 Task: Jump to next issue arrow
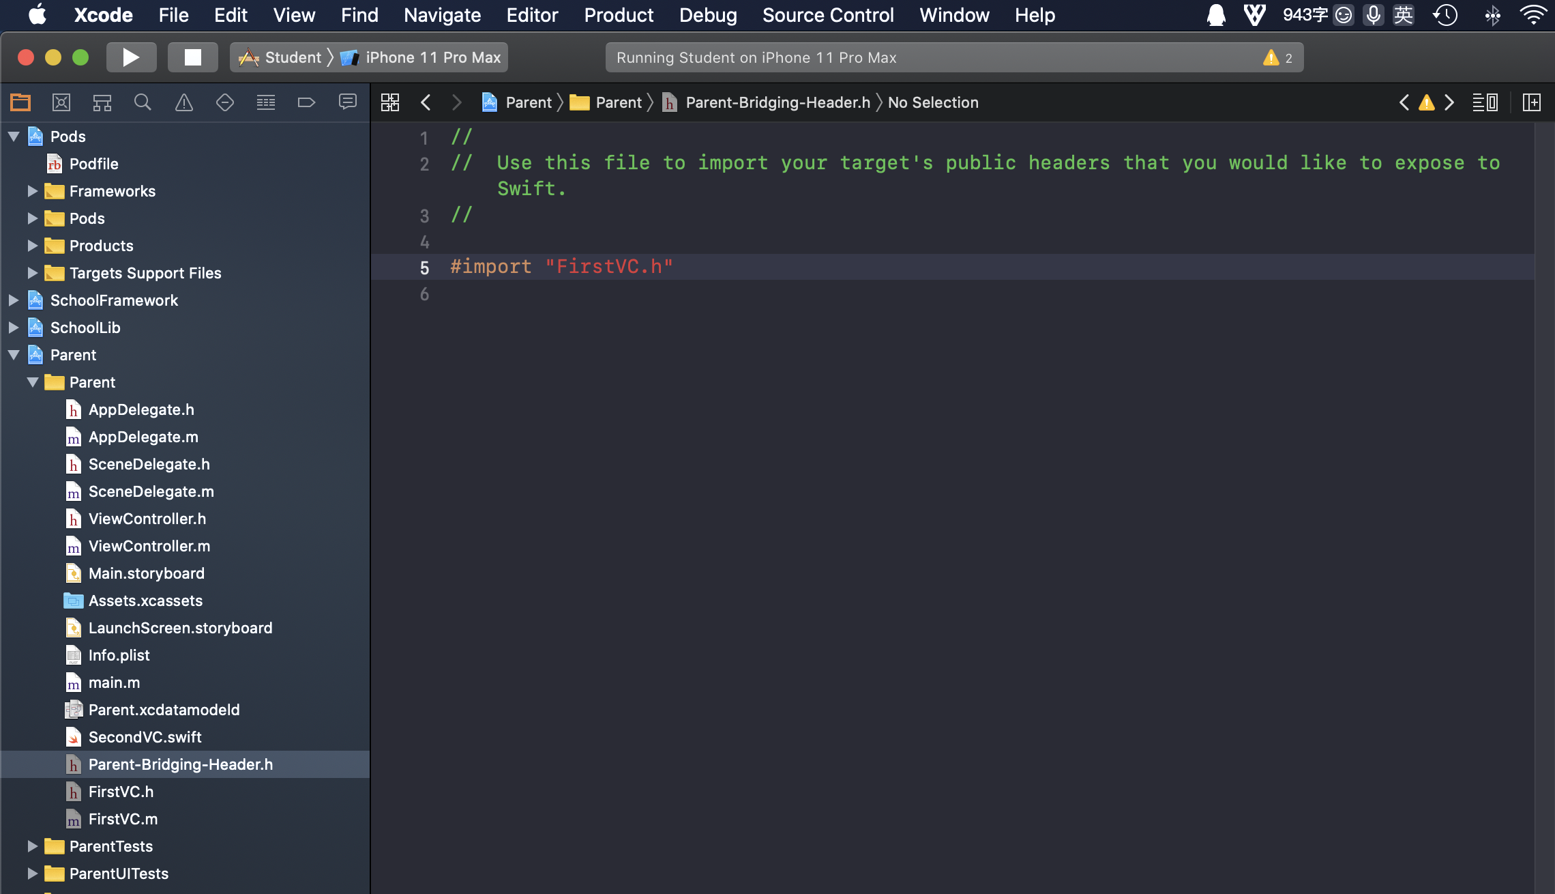coord(1449,102)
